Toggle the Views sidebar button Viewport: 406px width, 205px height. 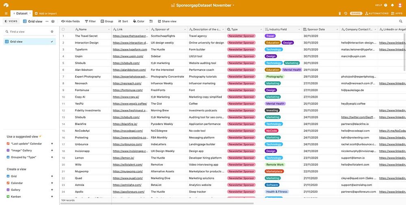[11, 21]
